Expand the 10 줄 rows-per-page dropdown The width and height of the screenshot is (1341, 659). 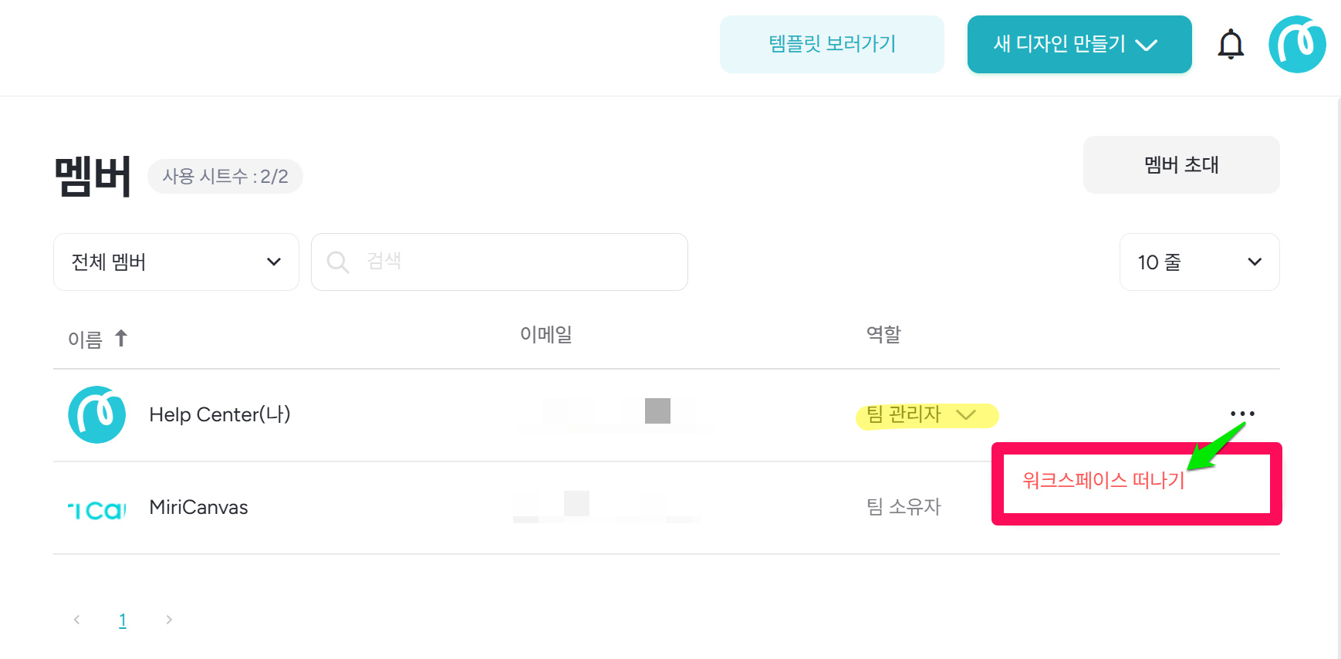[x=1199, y=262]
